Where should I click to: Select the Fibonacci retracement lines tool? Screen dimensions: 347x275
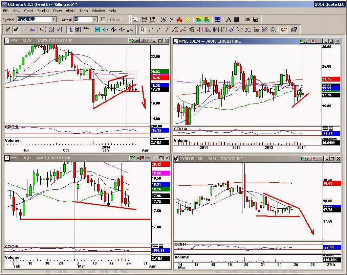pyautogui.click(x=175, y=30)
